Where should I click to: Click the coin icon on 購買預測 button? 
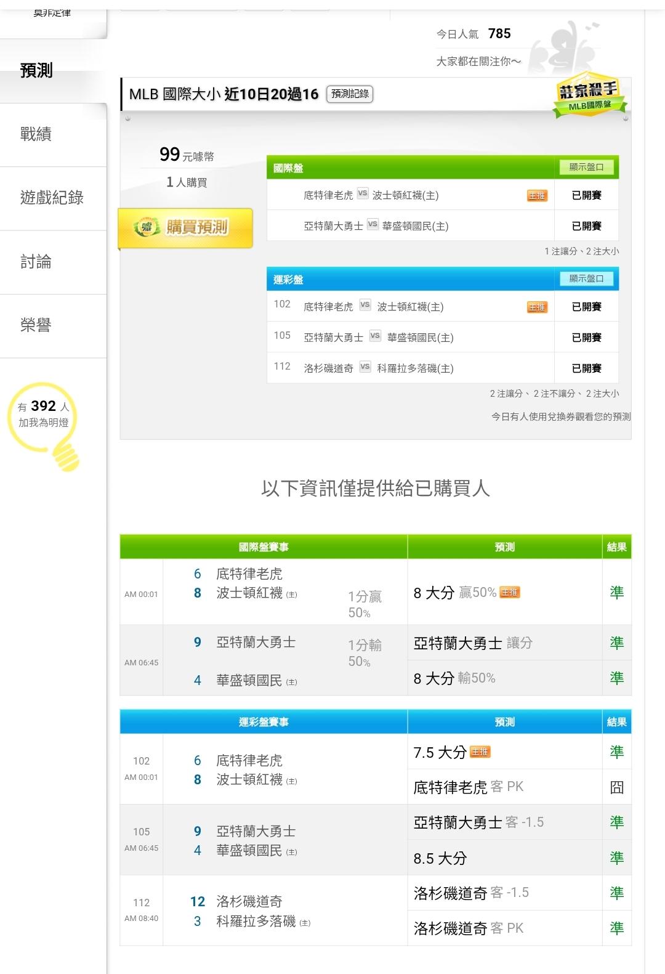(147, 227)
